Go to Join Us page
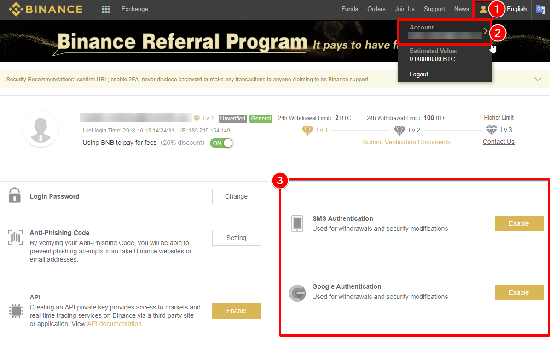 coord(405,9)
